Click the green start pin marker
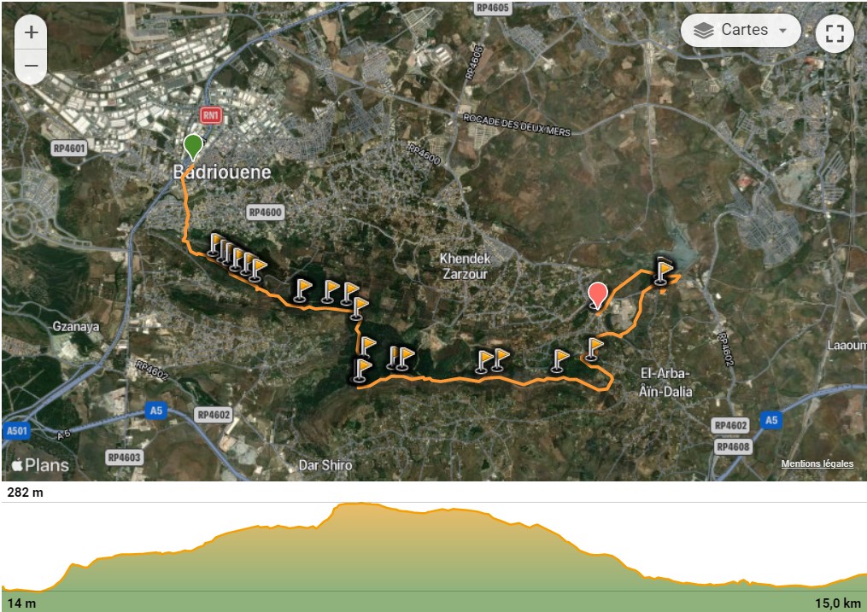The width and height of the screenshot is (867, 612). coord(192,147)
